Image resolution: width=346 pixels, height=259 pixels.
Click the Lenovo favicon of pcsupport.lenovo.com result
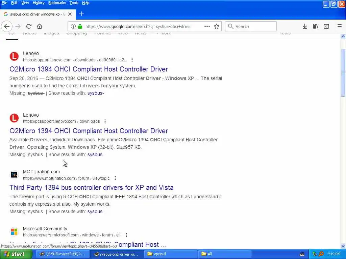pyautogui.click(x=14, y=118)
